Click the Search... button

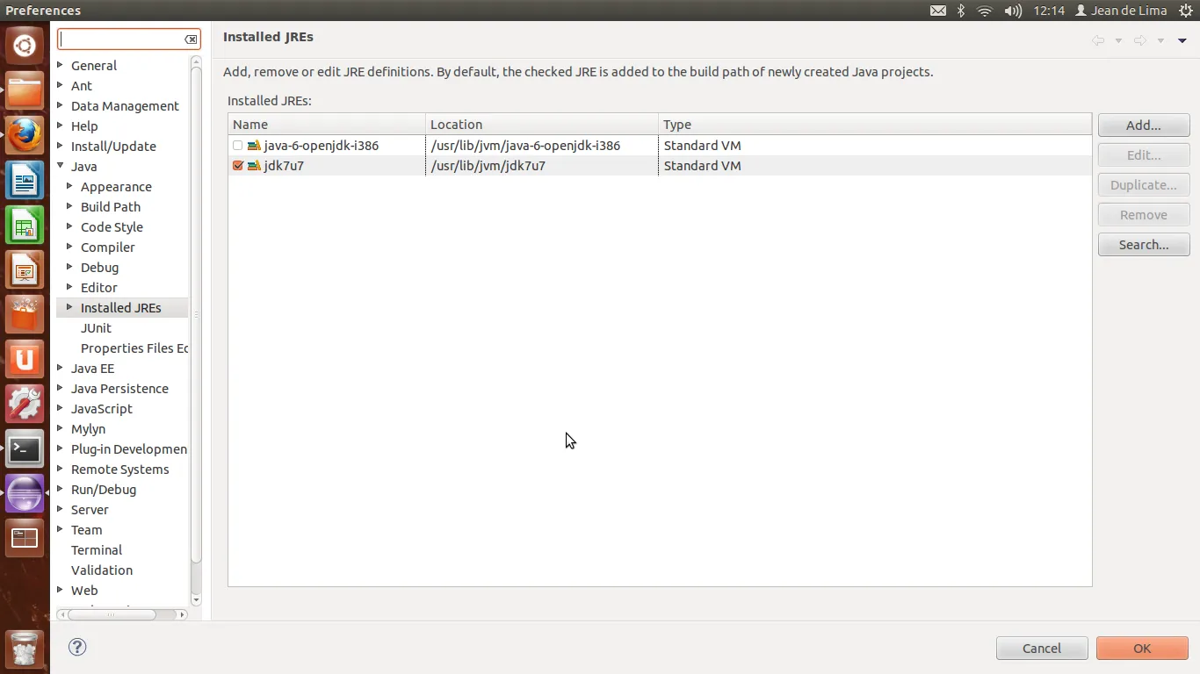pos(1144,245)
